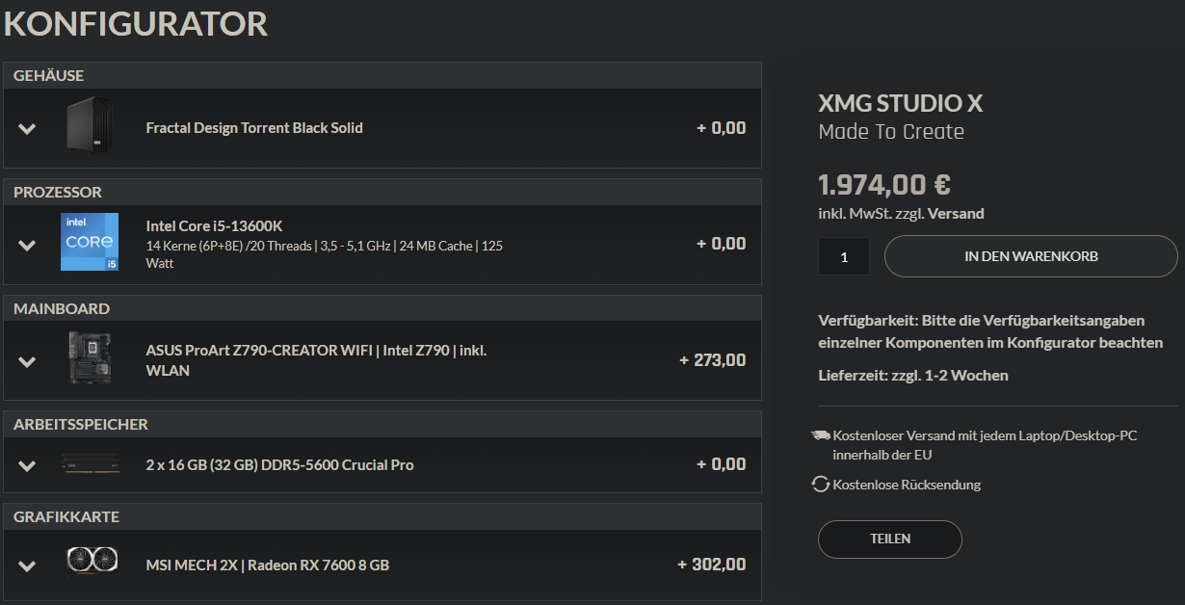This screenshot has height=605, width=1185.
Task: Click the delivery truck icon for free shipping
Action: coord(821,435)
